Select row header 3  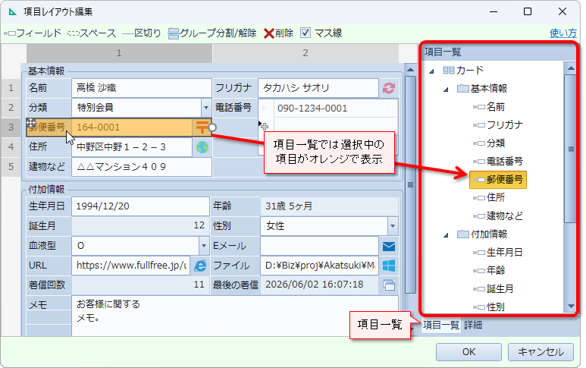[11, 127]
